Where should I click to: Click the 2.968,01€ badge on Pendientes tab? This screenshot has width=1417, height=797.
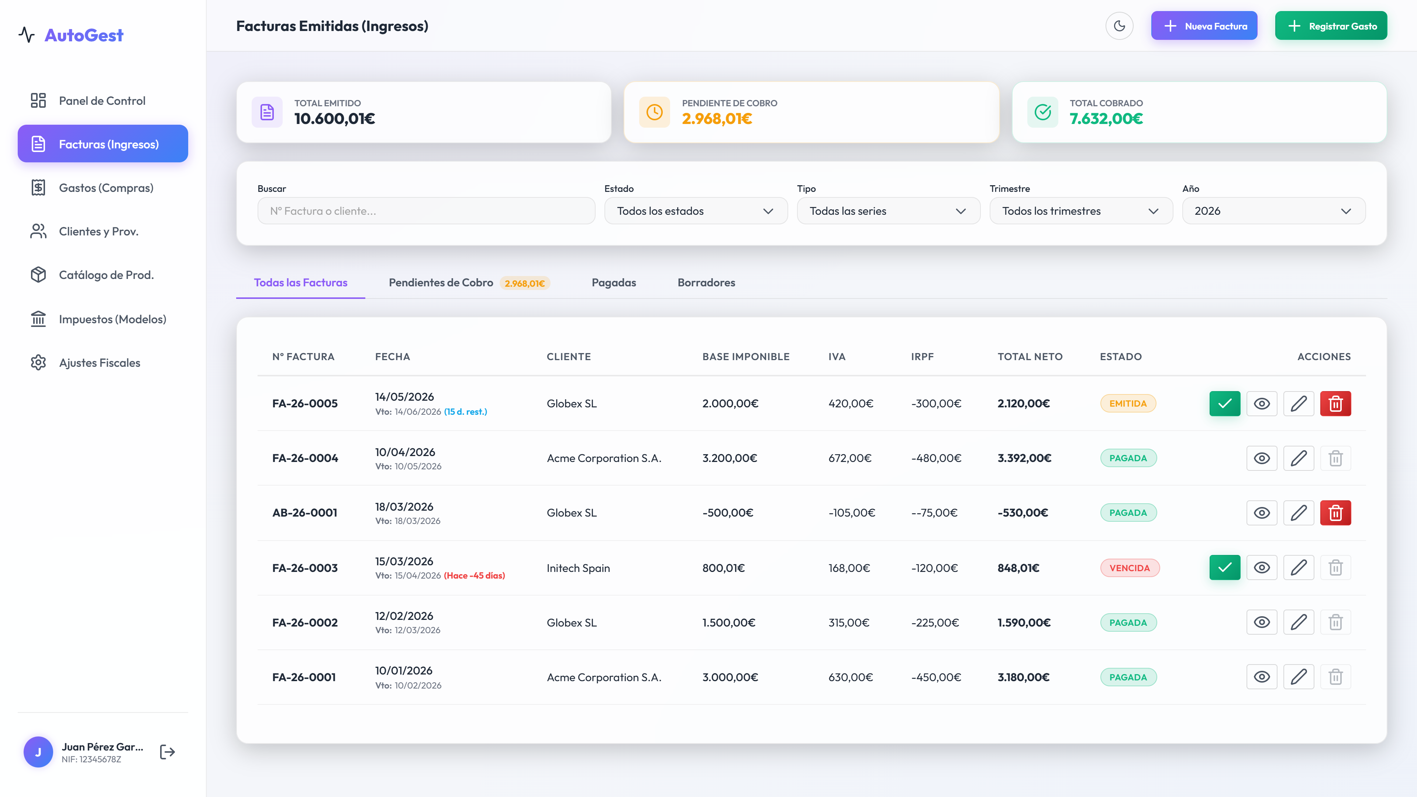(524, 283)
